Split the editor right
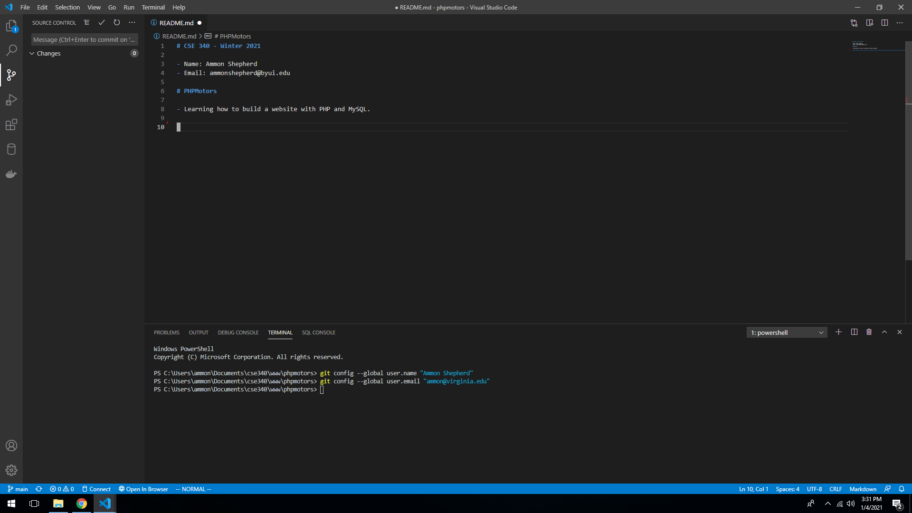The height and width of the screenshot is (513, 912). pos(884,23)
